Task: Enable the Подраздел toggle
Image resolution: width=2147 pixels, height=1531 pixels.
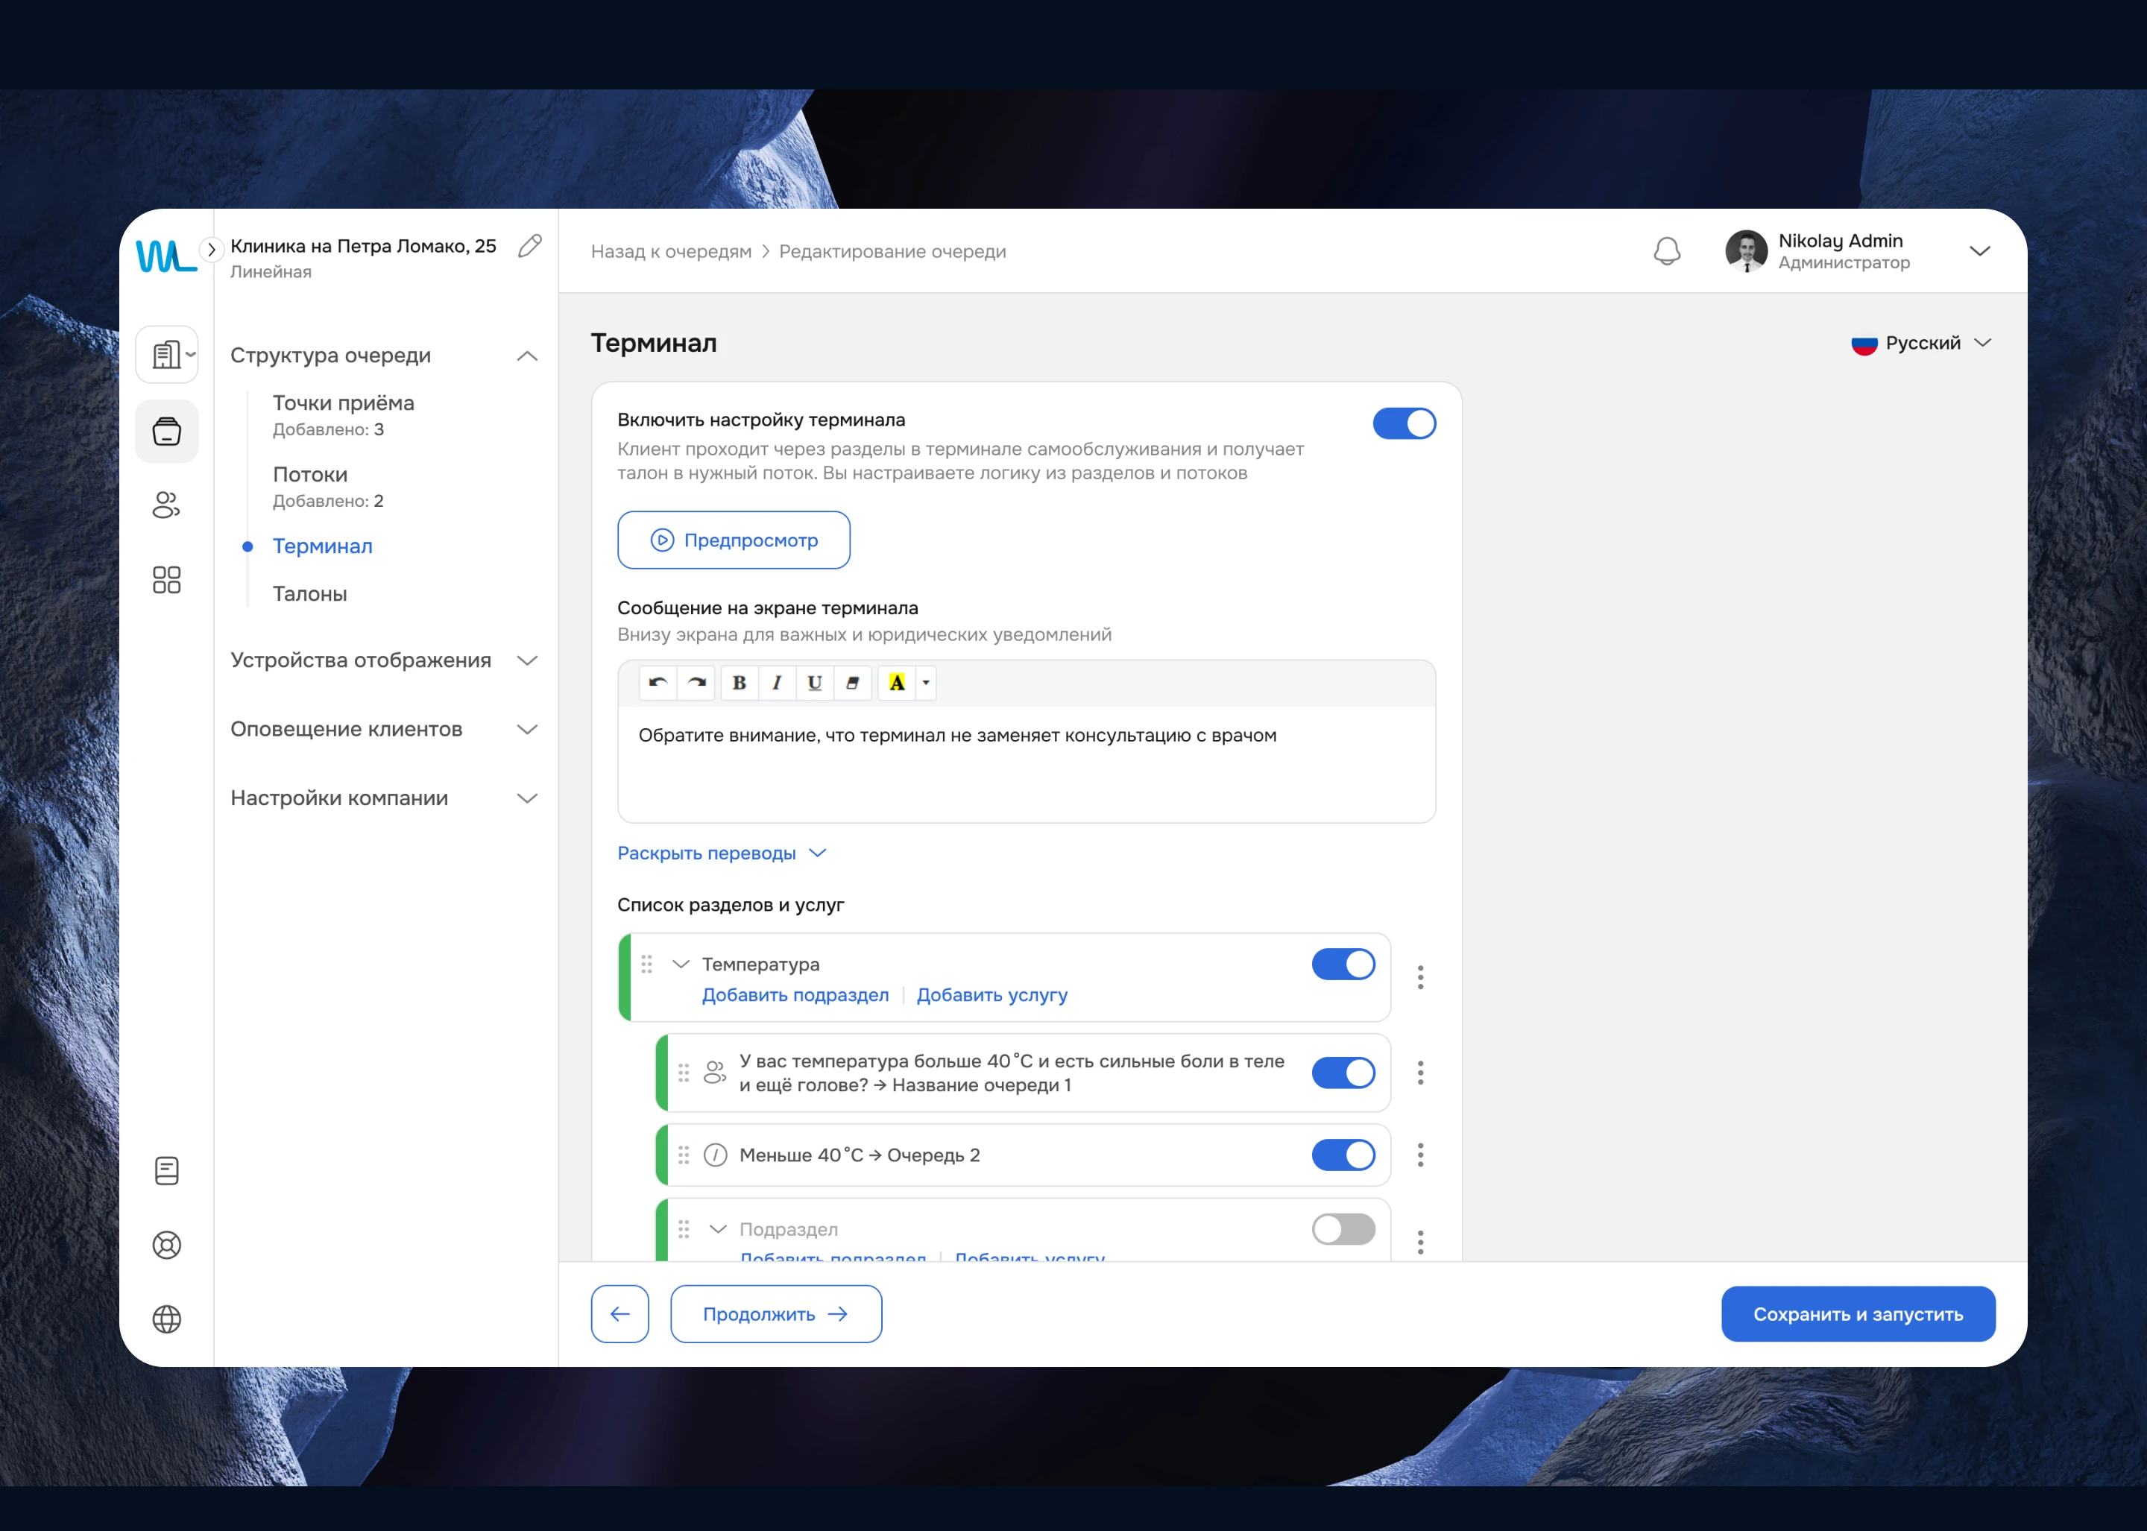Action: pos(1343,1229)
